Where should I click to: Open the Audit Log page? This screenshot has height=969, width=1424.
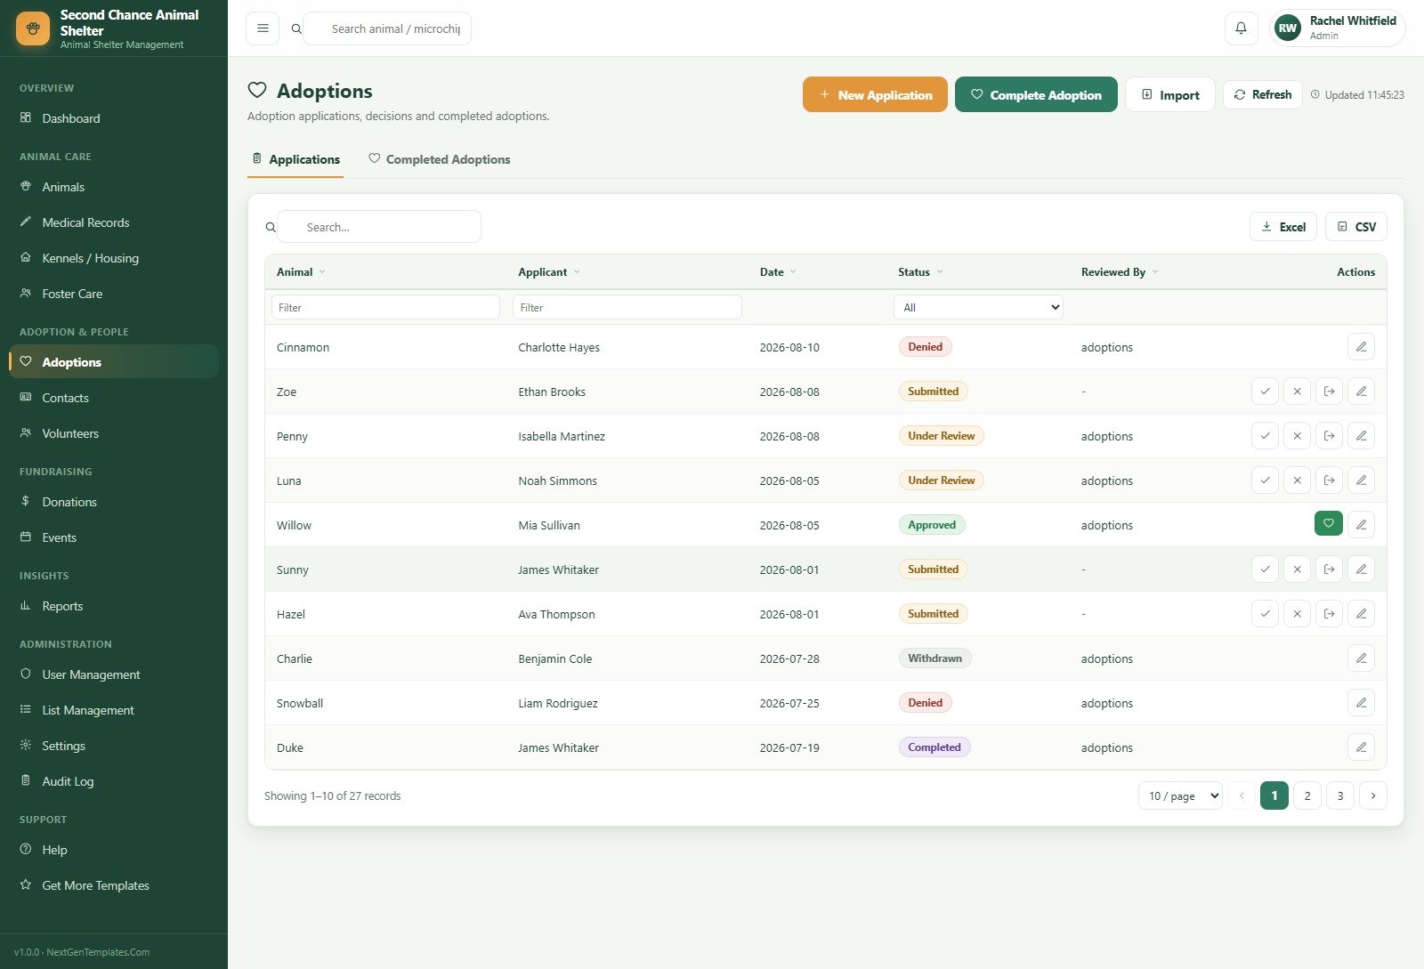(x=114, y=781)
